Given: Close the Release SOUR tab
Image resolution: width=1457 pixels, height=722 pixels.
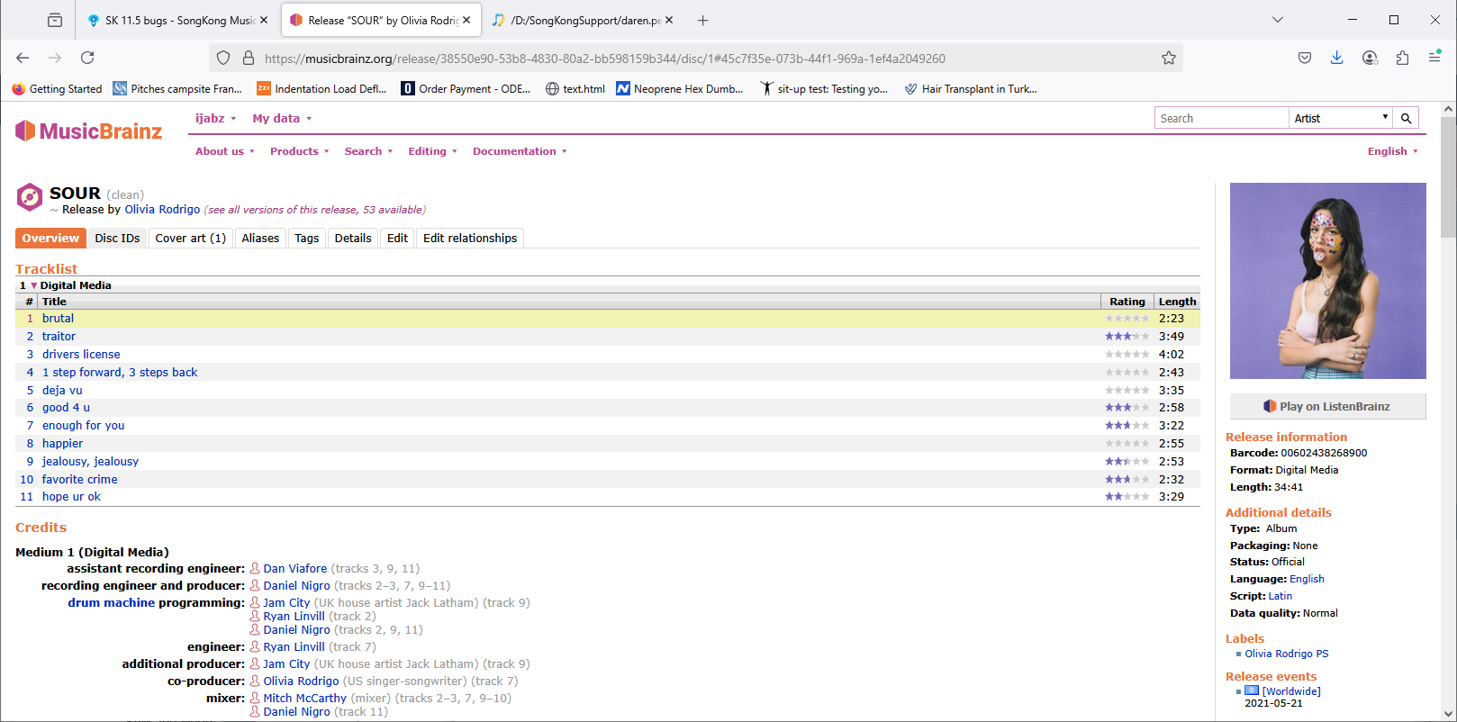Looking at the screenshot, I should coord(466,20).
